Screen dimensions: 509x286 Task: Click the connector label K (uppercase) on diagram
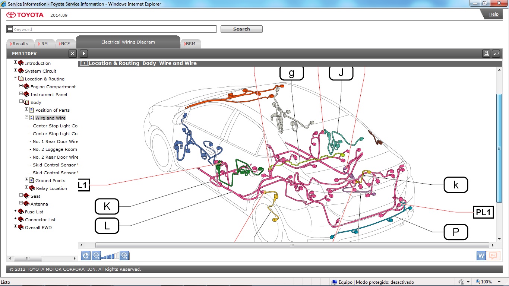coord(107,206)
